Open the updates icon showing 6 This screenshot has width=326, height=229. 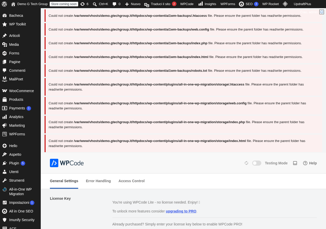pos(83,4)
